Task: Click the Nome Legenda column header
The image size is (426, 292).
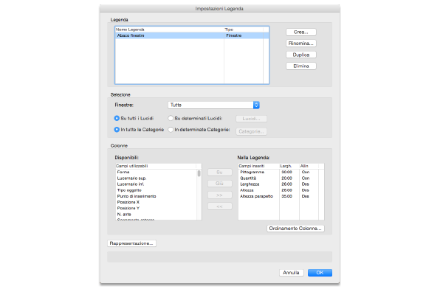Action: tap(170, 29)
